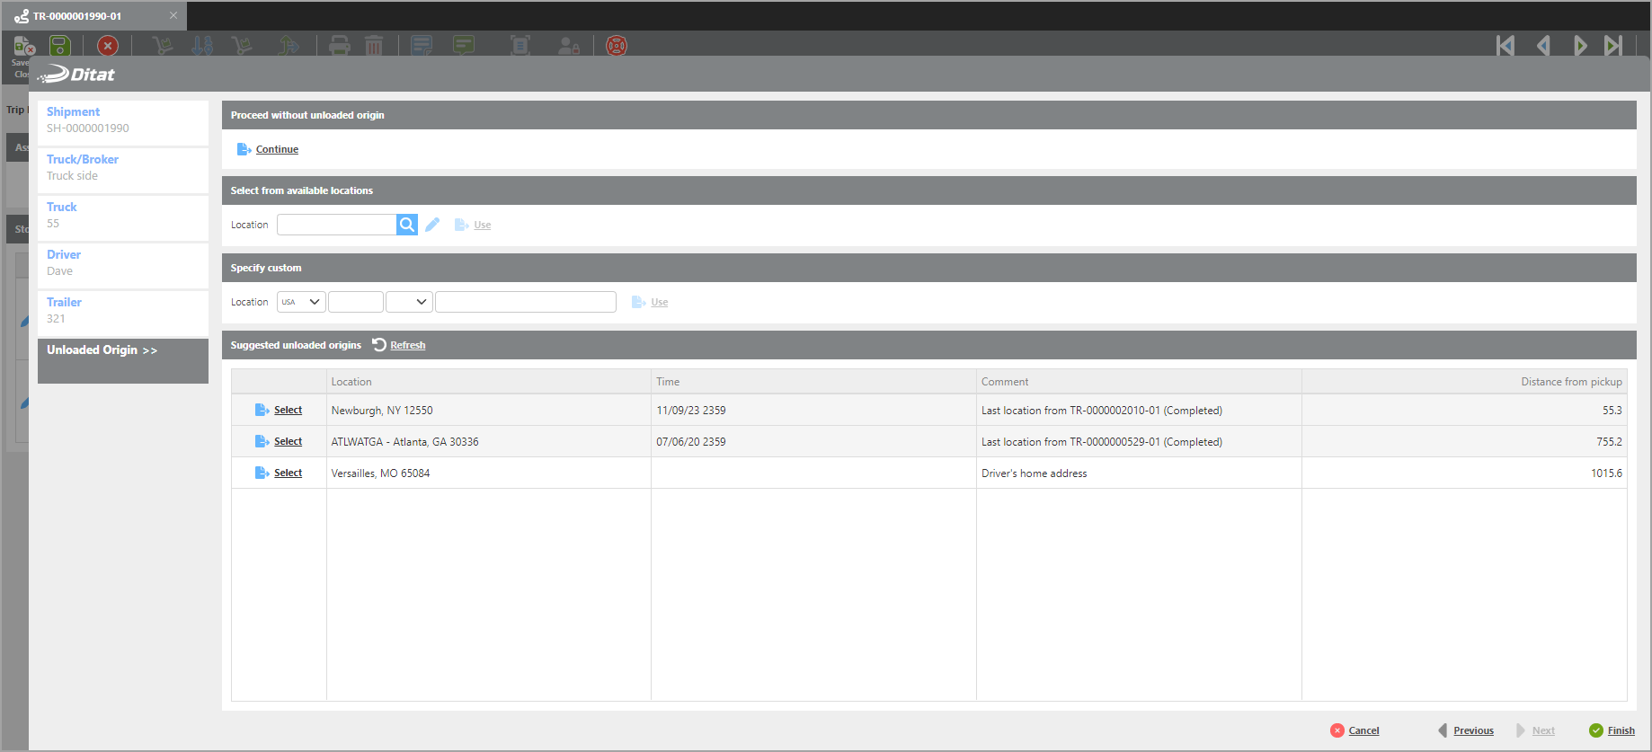Viewport: 1652px width, 752px height.
Task: Click the select icon for Newburgh, NY row
Action: (262, 410)
